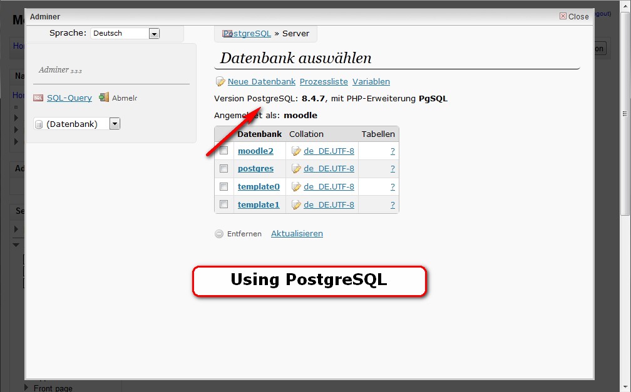Check the postgres database checkbox
The image size is (631, 392).
223,168
